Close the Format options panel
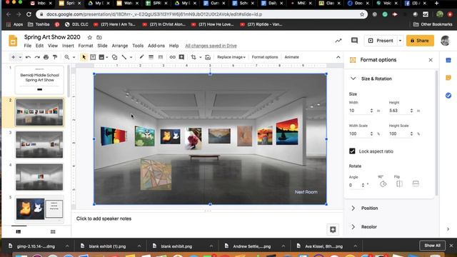The height and width of the screenshot is (257, 457). [x=431, y=60]
